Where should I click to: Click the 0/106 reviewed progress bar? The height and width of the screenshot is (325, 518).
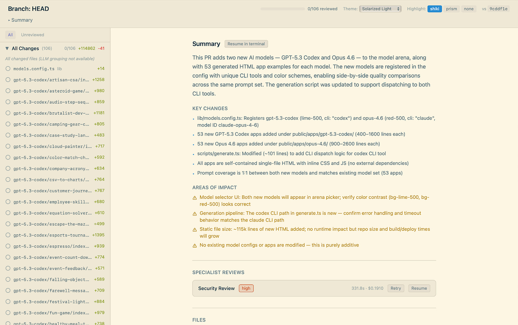coord(282,9)
